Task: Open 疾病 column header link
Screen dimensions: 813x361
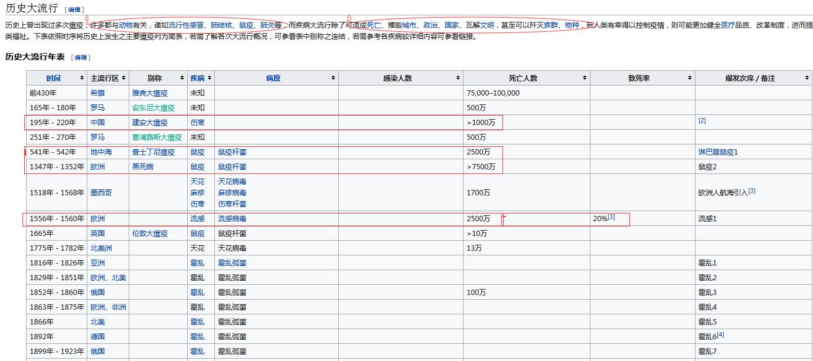Action: (x=197, y=78)
